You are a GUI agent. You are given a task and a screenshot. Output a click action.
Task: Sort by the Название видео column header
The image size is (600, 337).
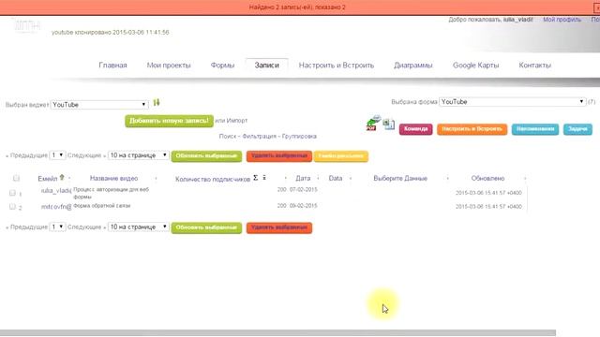pos(113,178)
